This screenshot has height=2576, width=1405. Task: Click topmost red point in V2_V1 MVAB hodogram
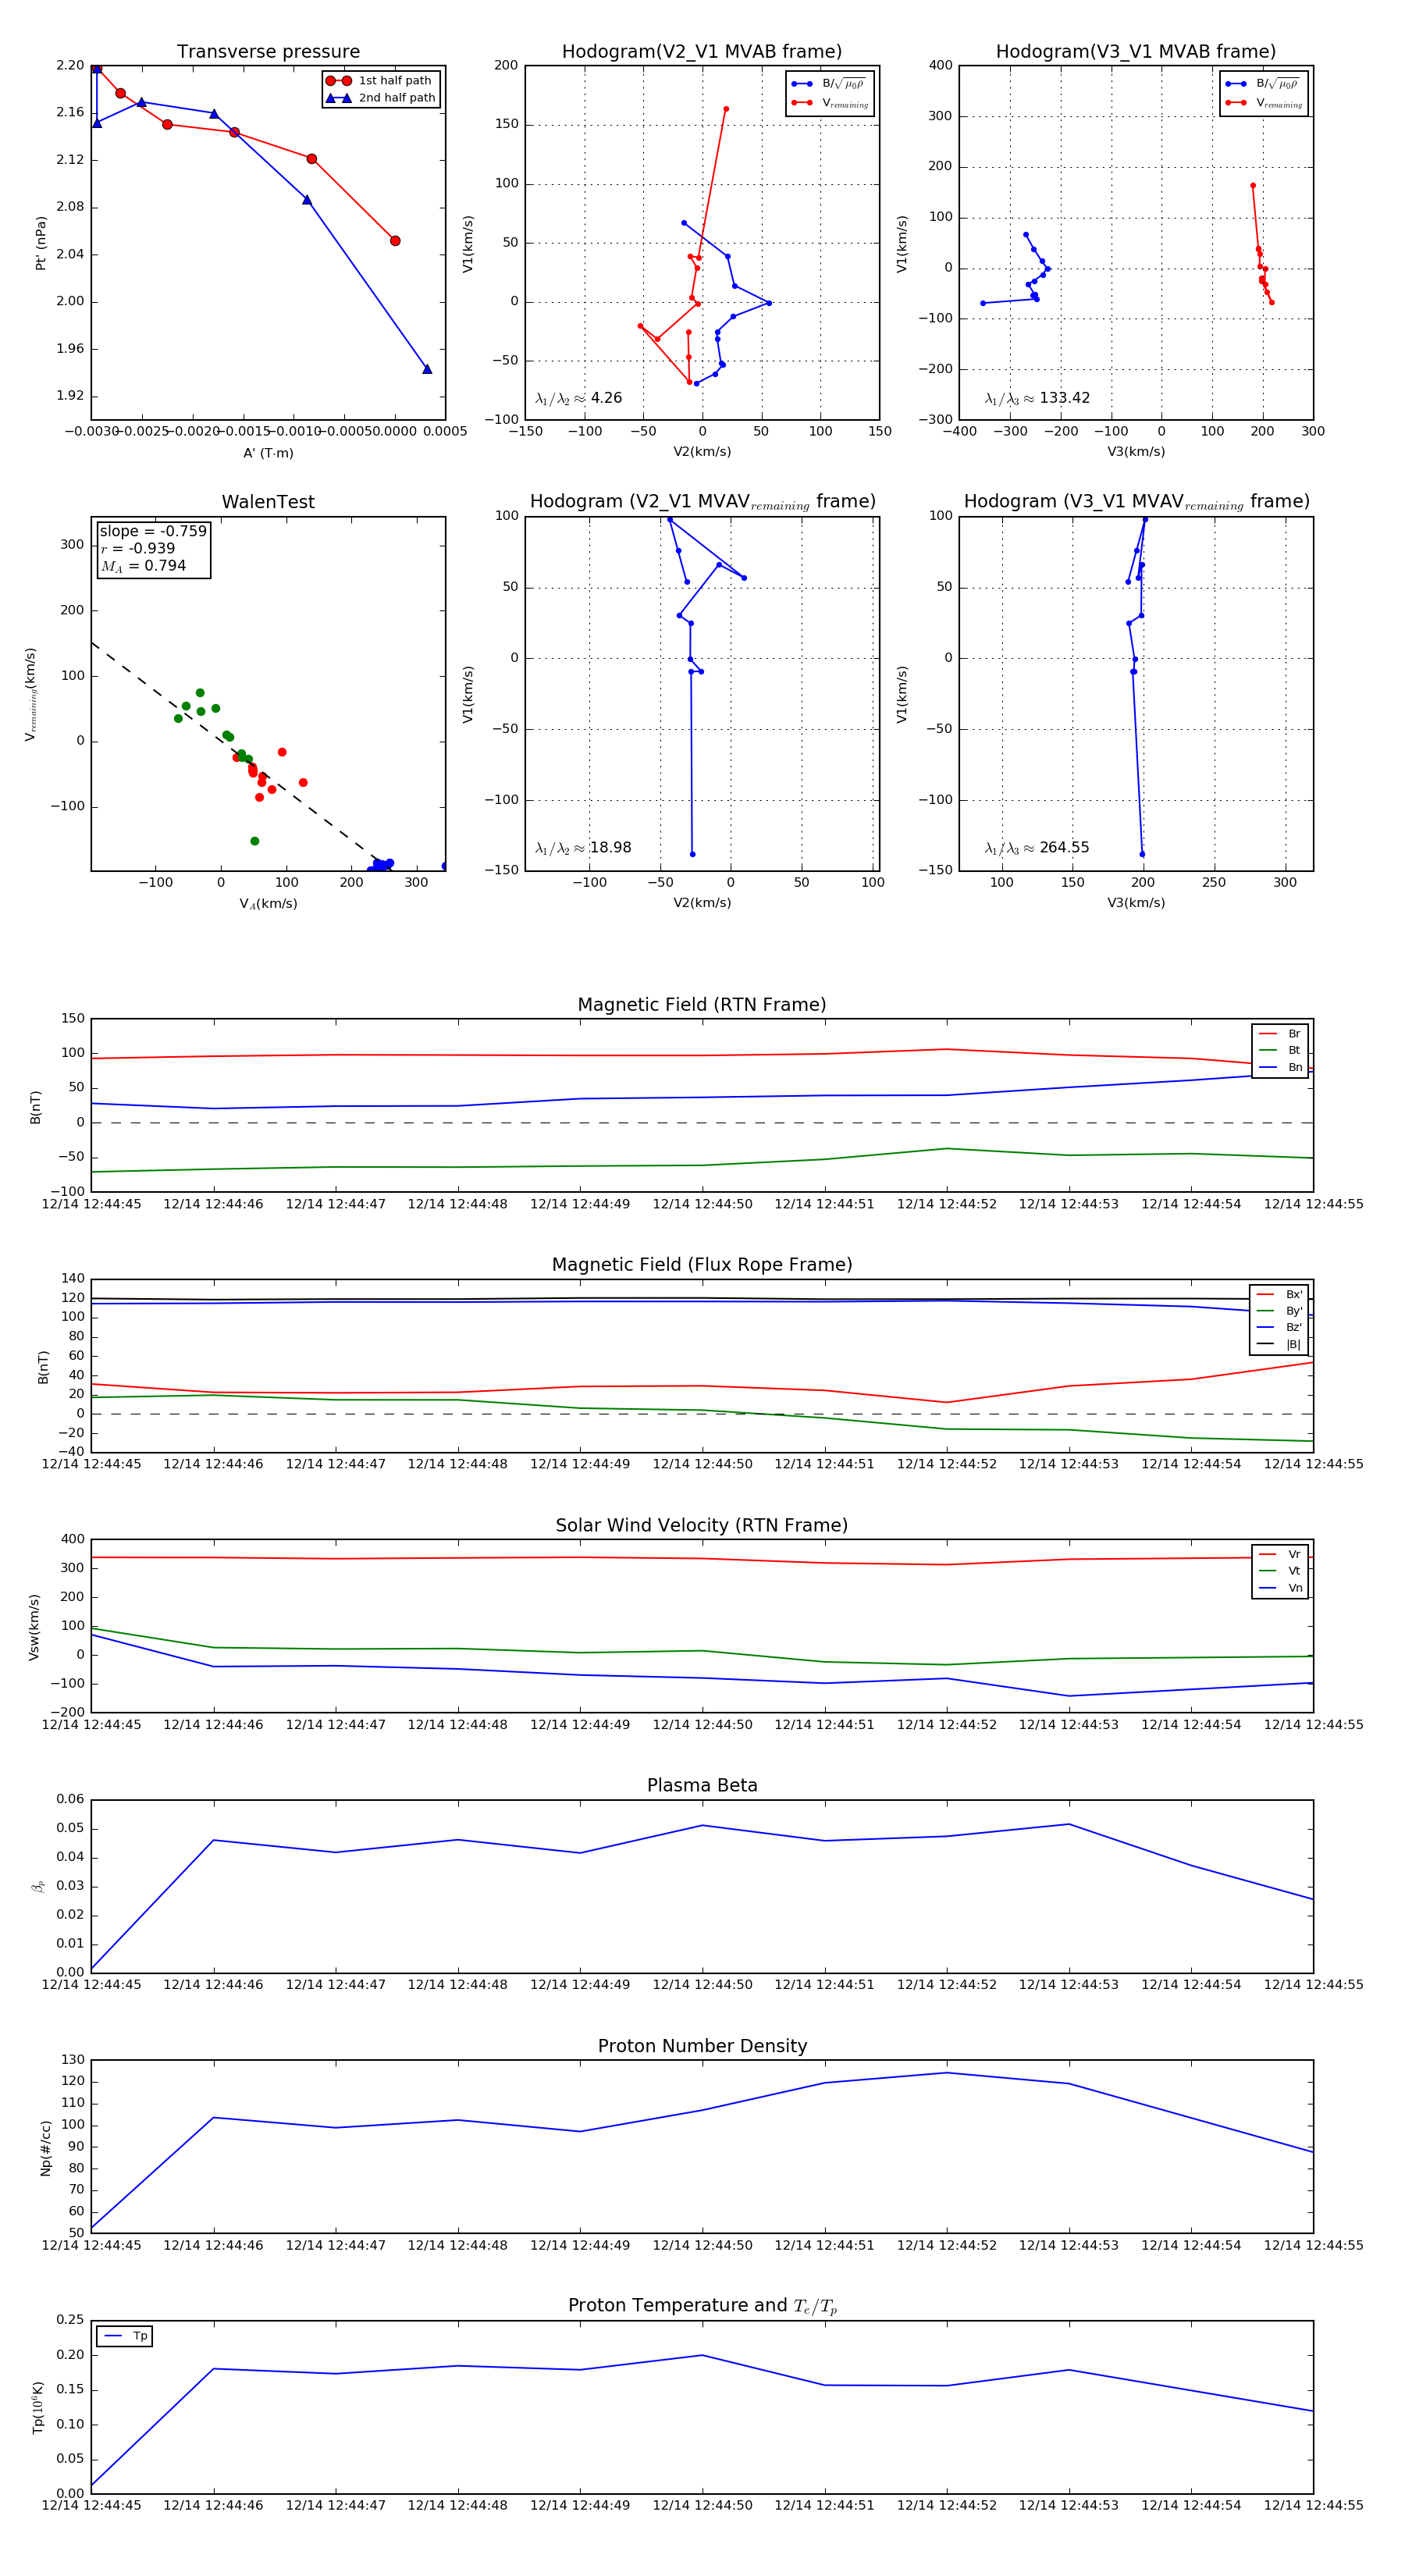point(726,109)
